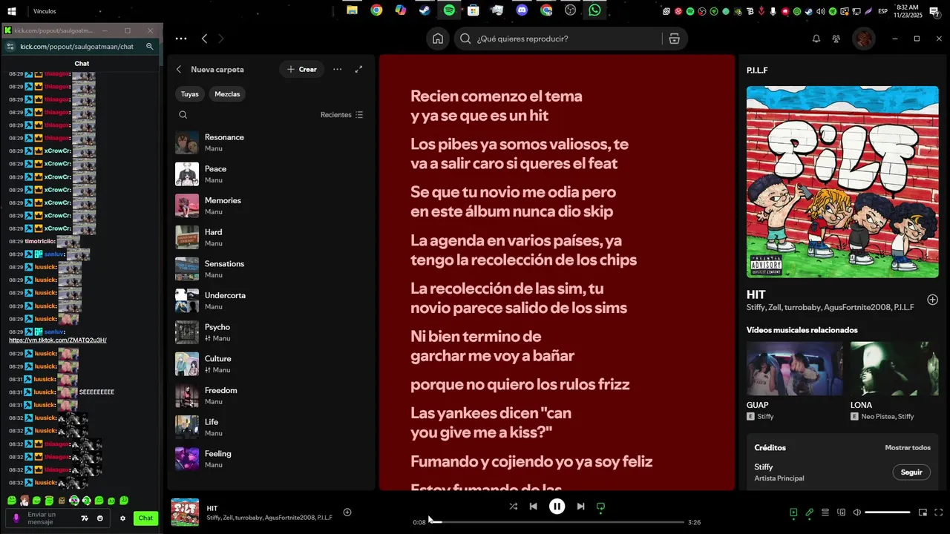Screen dimensions: 950x534
Task: Open the Resonance playlist
Action: click(x=271, y=142)
